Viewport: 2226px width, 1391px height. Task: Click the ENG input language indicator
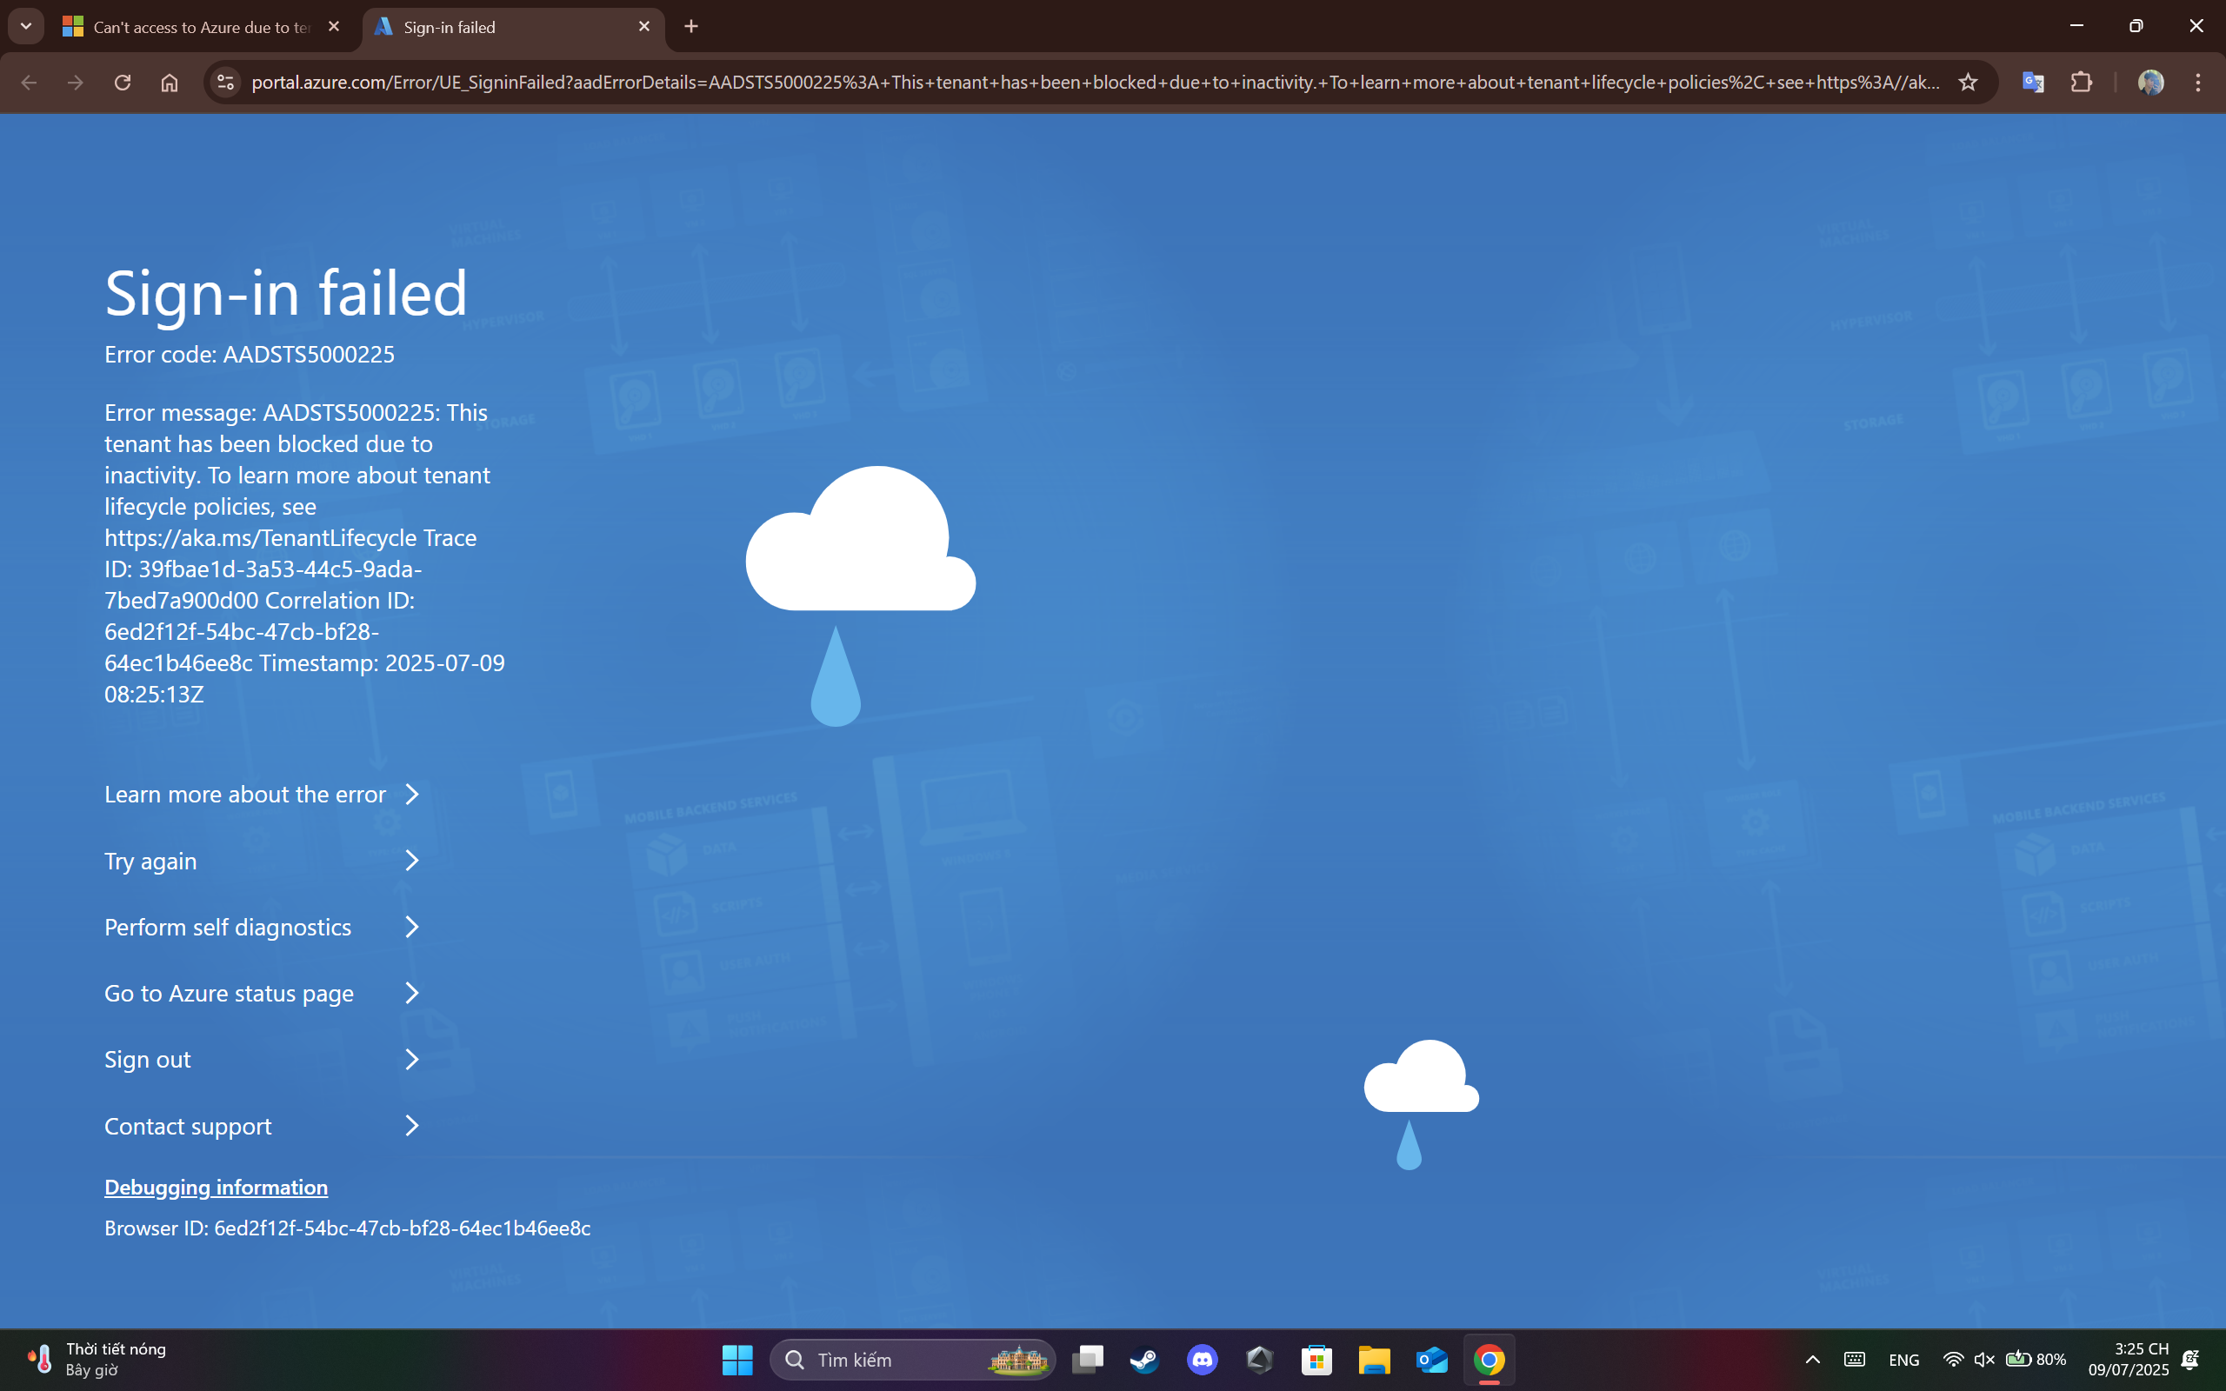pos(1903,1360)
